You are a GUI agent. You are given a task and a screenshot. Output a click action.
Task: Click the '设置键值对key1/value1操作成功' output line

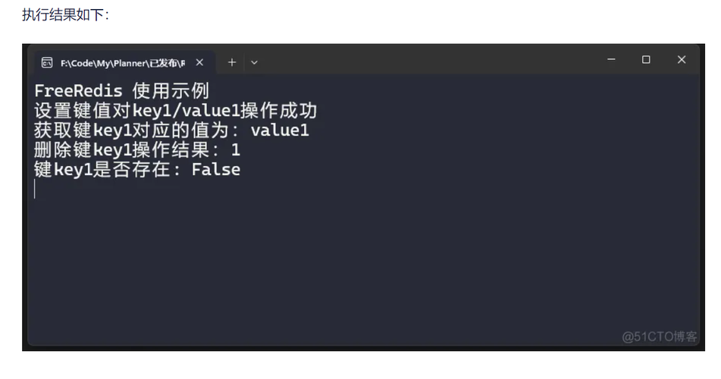(176, 111)
